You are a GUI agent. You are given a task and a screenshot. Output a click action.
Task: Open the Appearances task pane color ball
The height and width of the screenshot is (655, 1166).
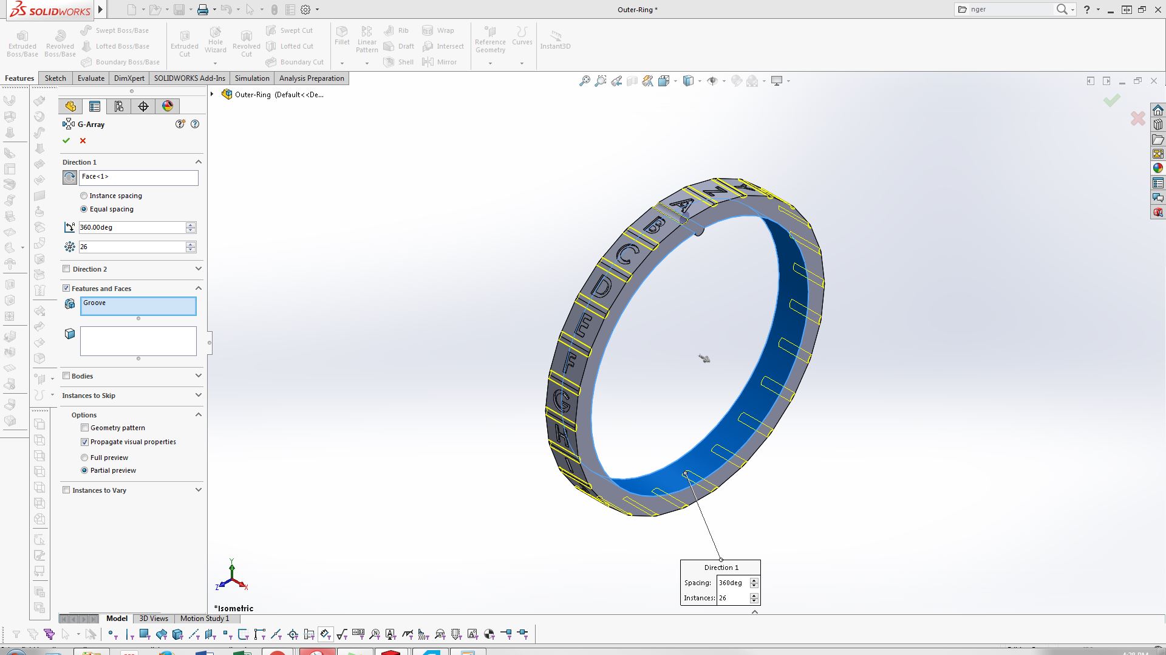tap(1158, 168)
